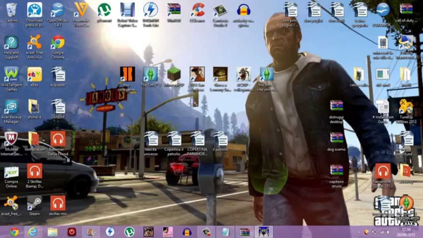Show hidden system tray icons arrow
Screen dimensions: 423x238
[359, 232]
